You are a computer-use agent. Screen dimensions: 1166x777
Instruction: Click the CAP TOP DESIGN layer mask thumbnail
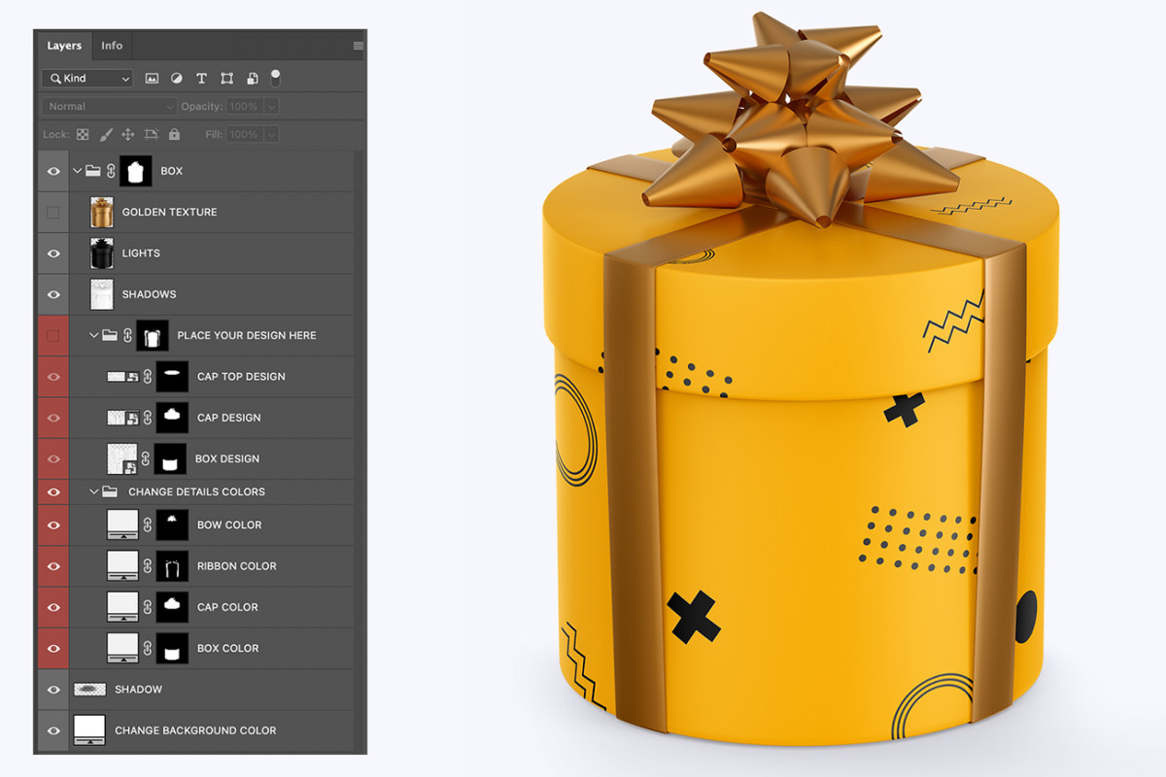[x=172, y=377]
